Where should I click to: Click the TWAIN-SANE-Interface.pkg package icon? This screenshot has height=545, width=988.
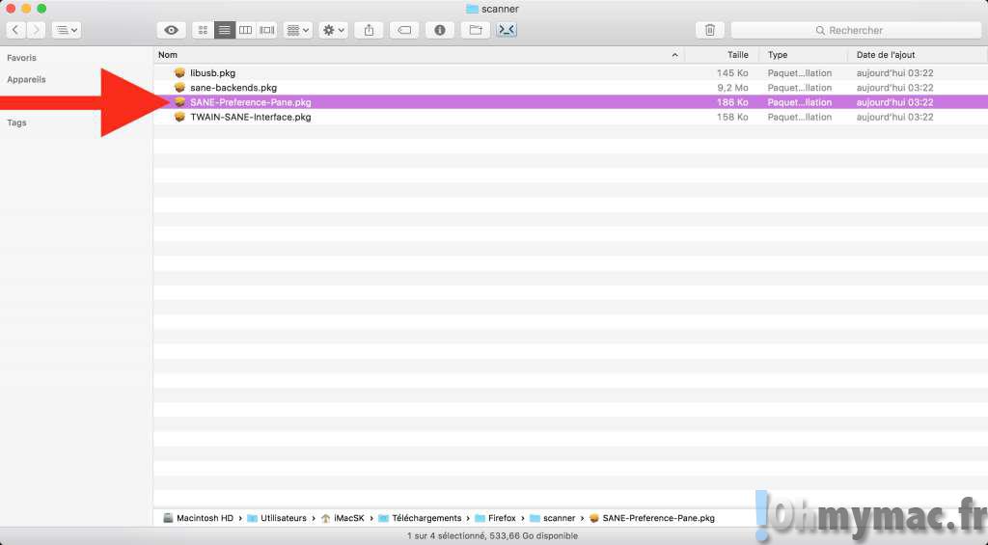(179, 117)
